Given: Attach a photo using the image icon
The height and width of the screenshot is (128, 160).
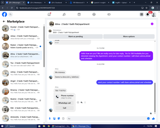Looking at the screenshot, I should pos(54,118).
